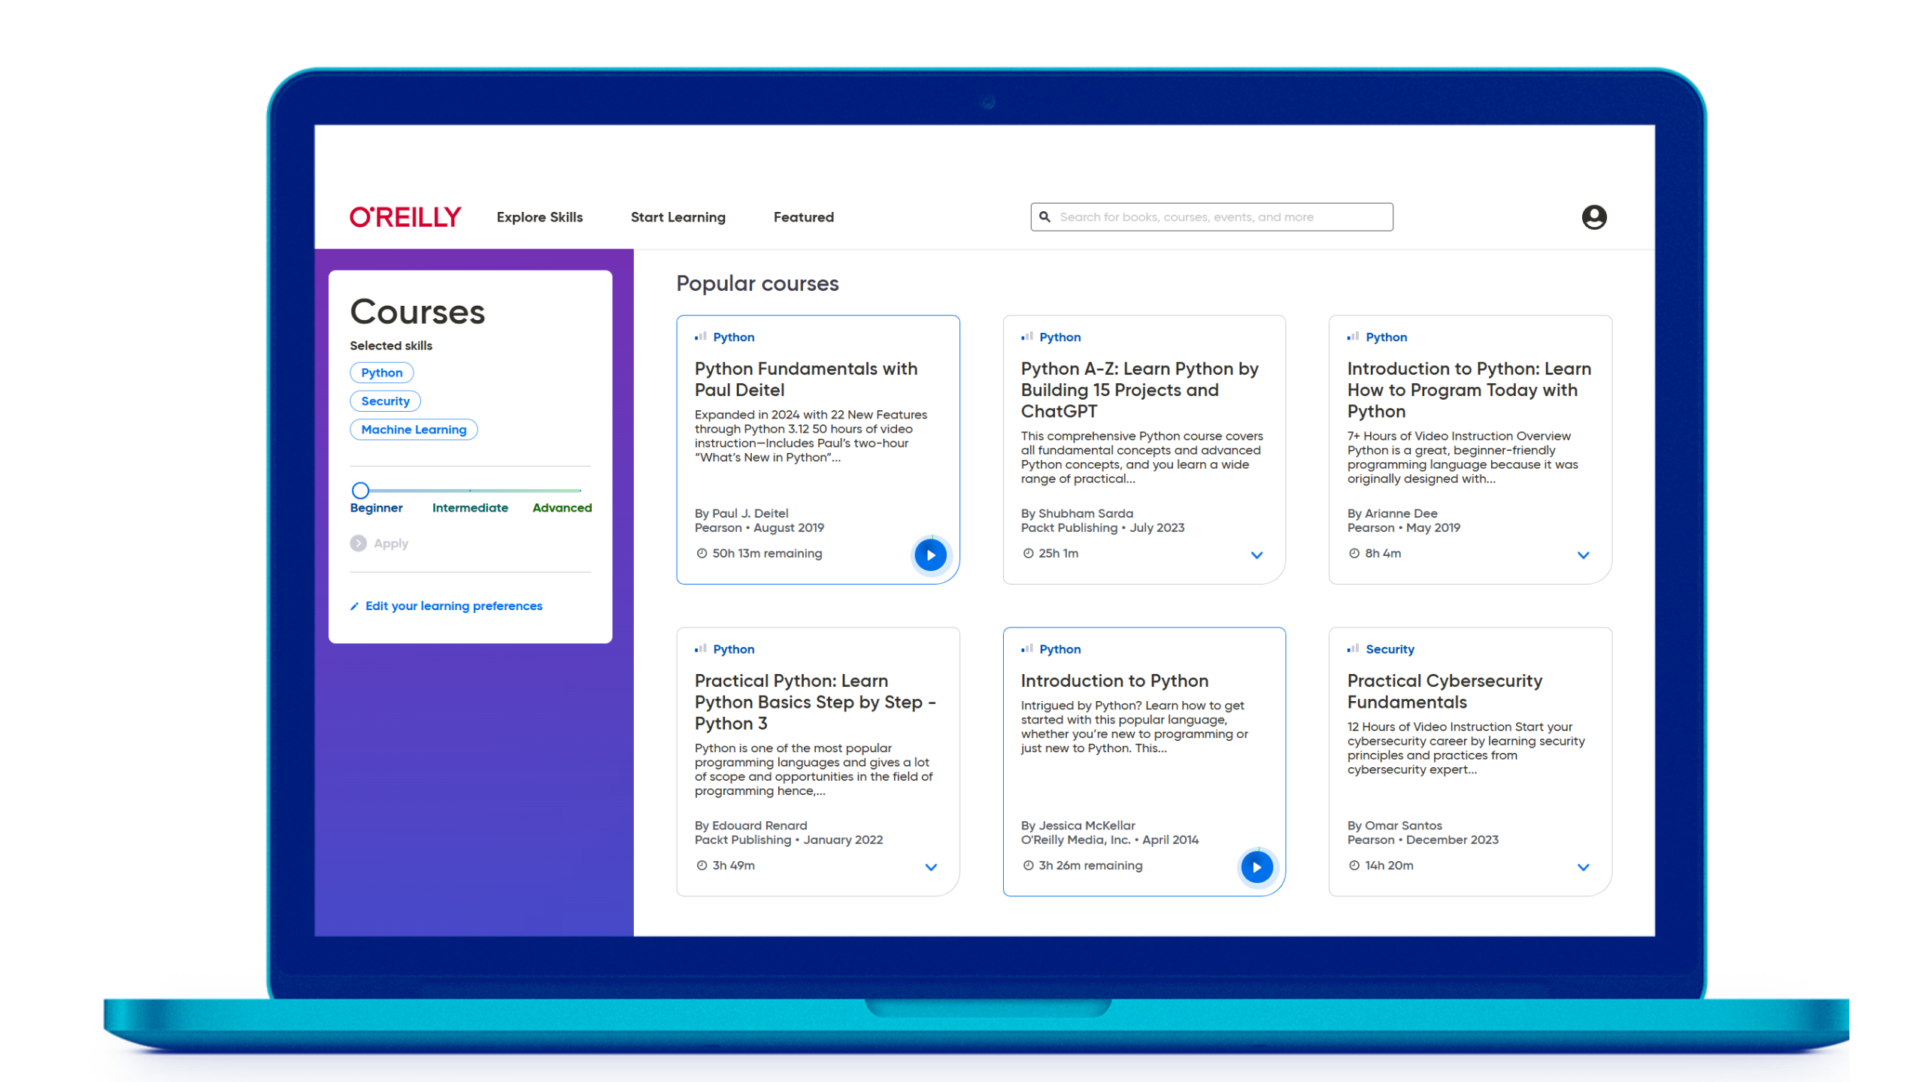Click the clock icon beside 25h 1m
Screen dimensions: 1925x1082
click(1028, 554)
